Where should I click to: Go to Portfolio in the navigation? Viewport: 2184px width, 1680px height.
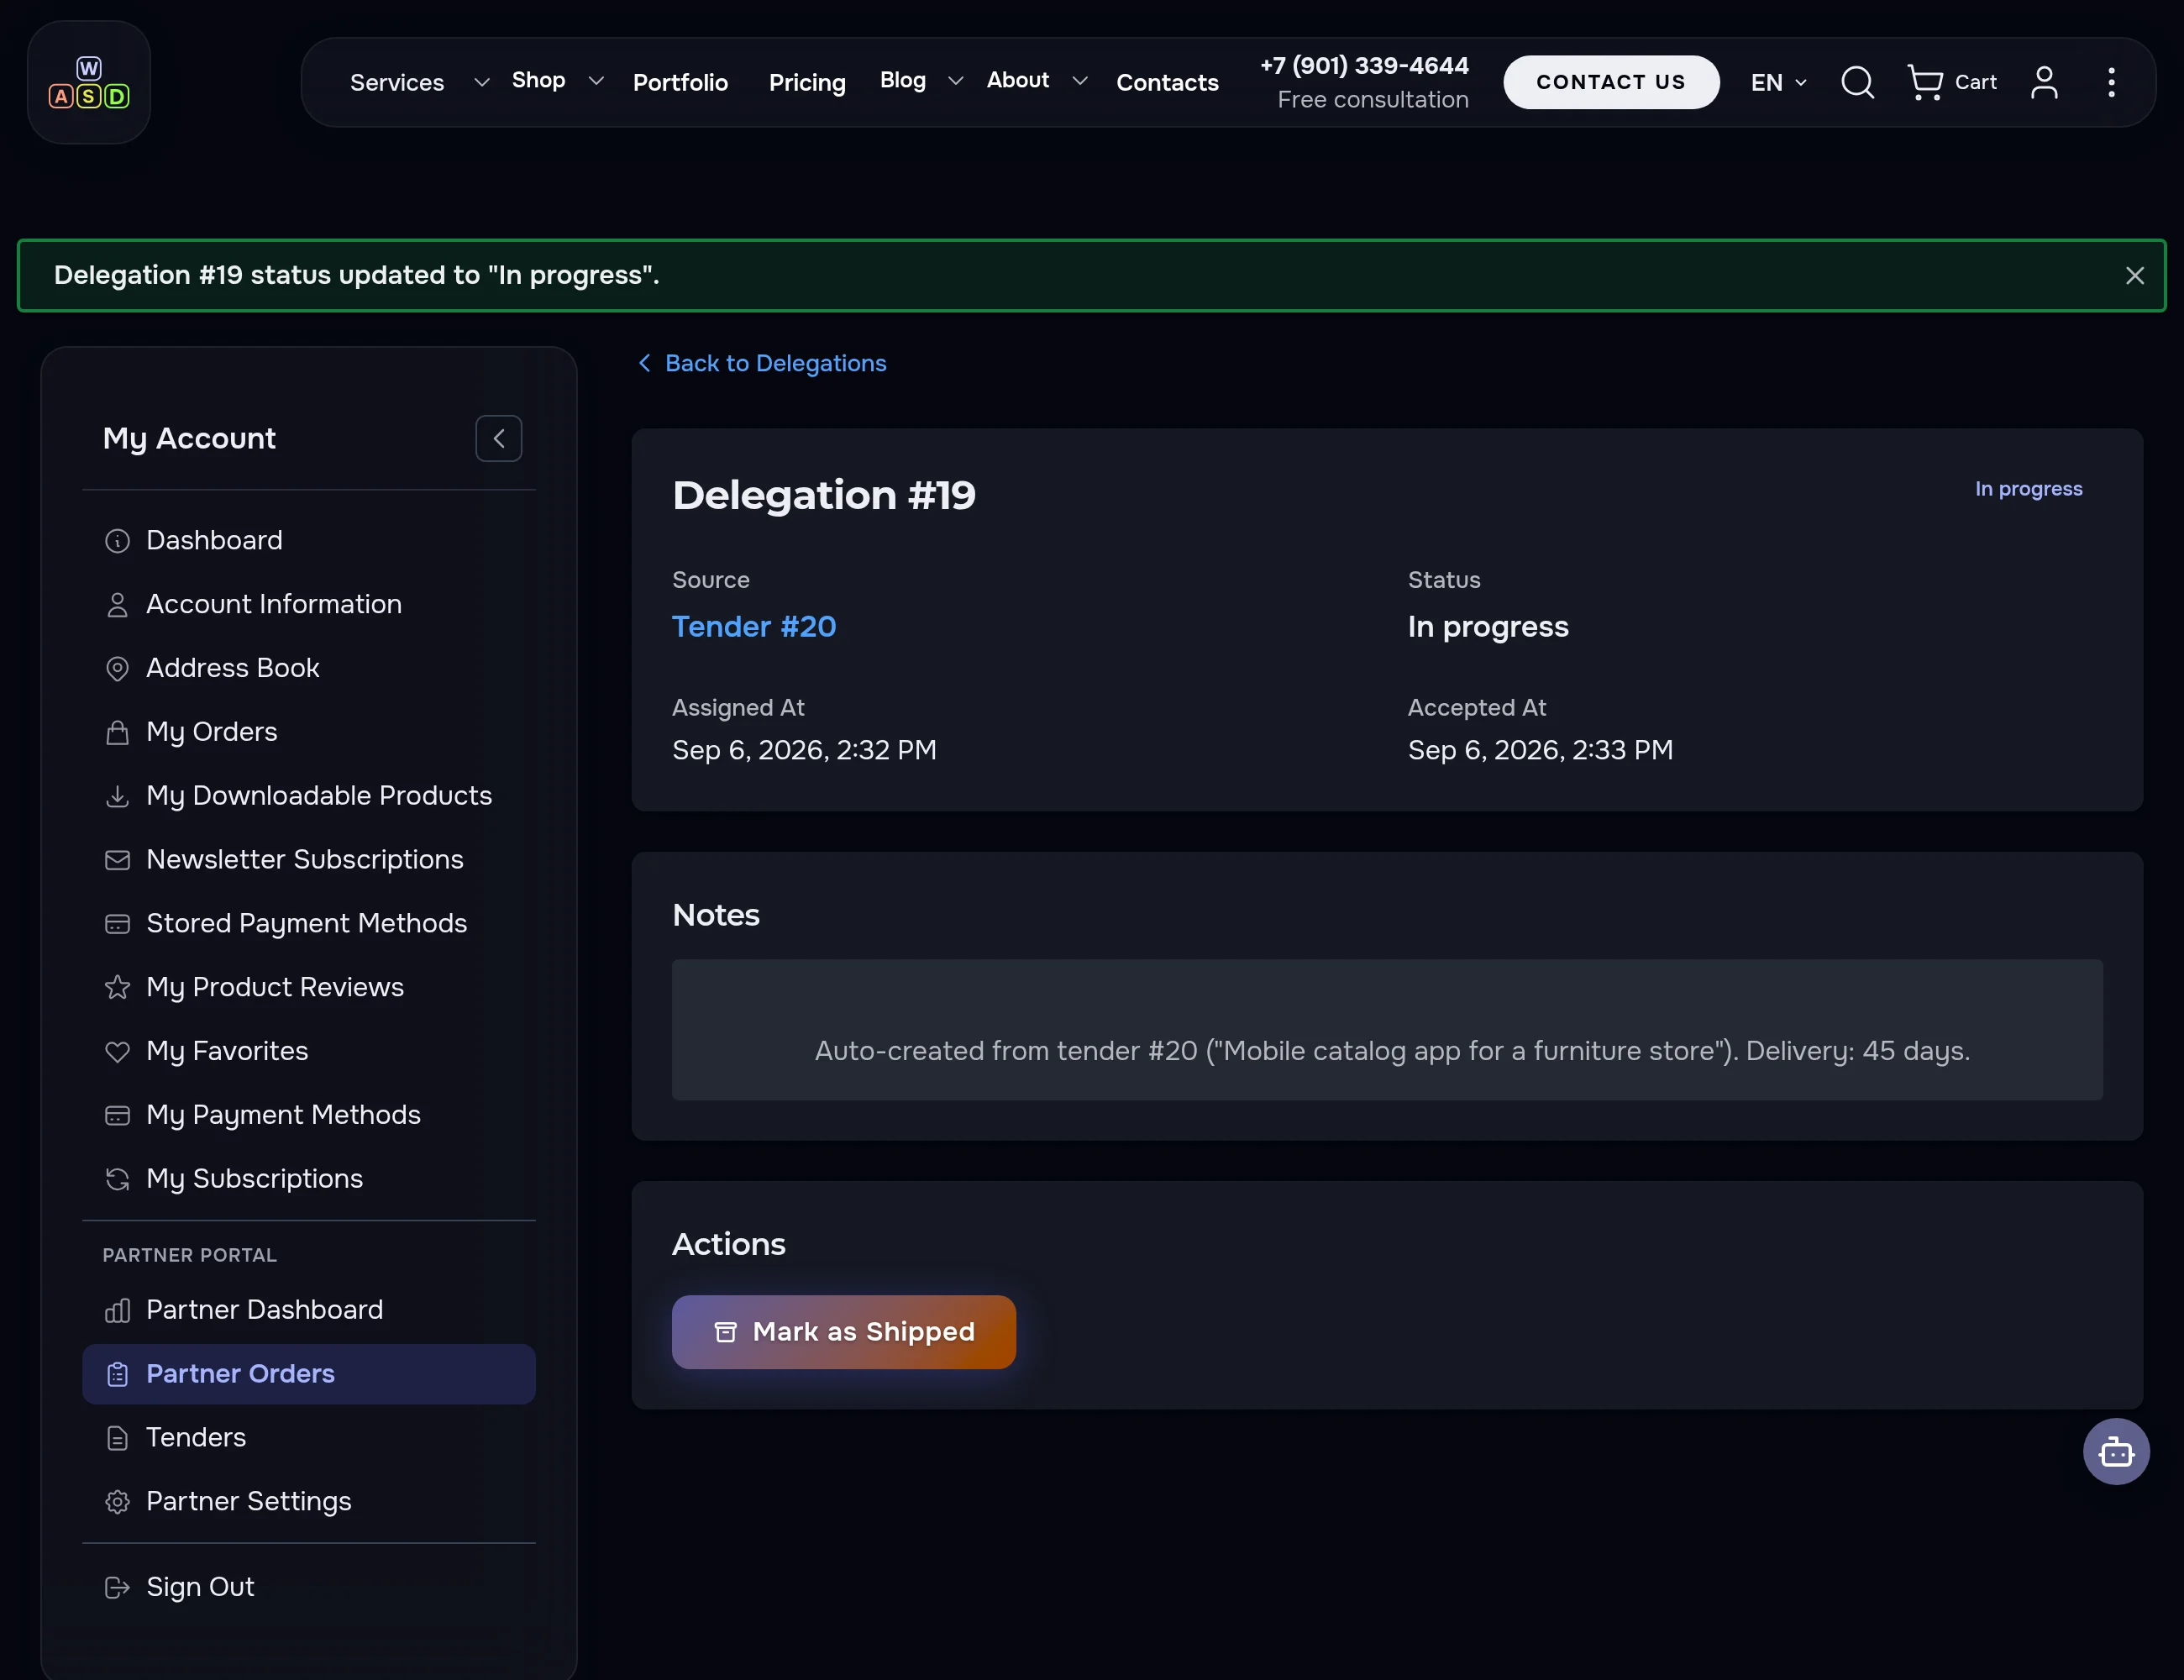click(680, 82)
